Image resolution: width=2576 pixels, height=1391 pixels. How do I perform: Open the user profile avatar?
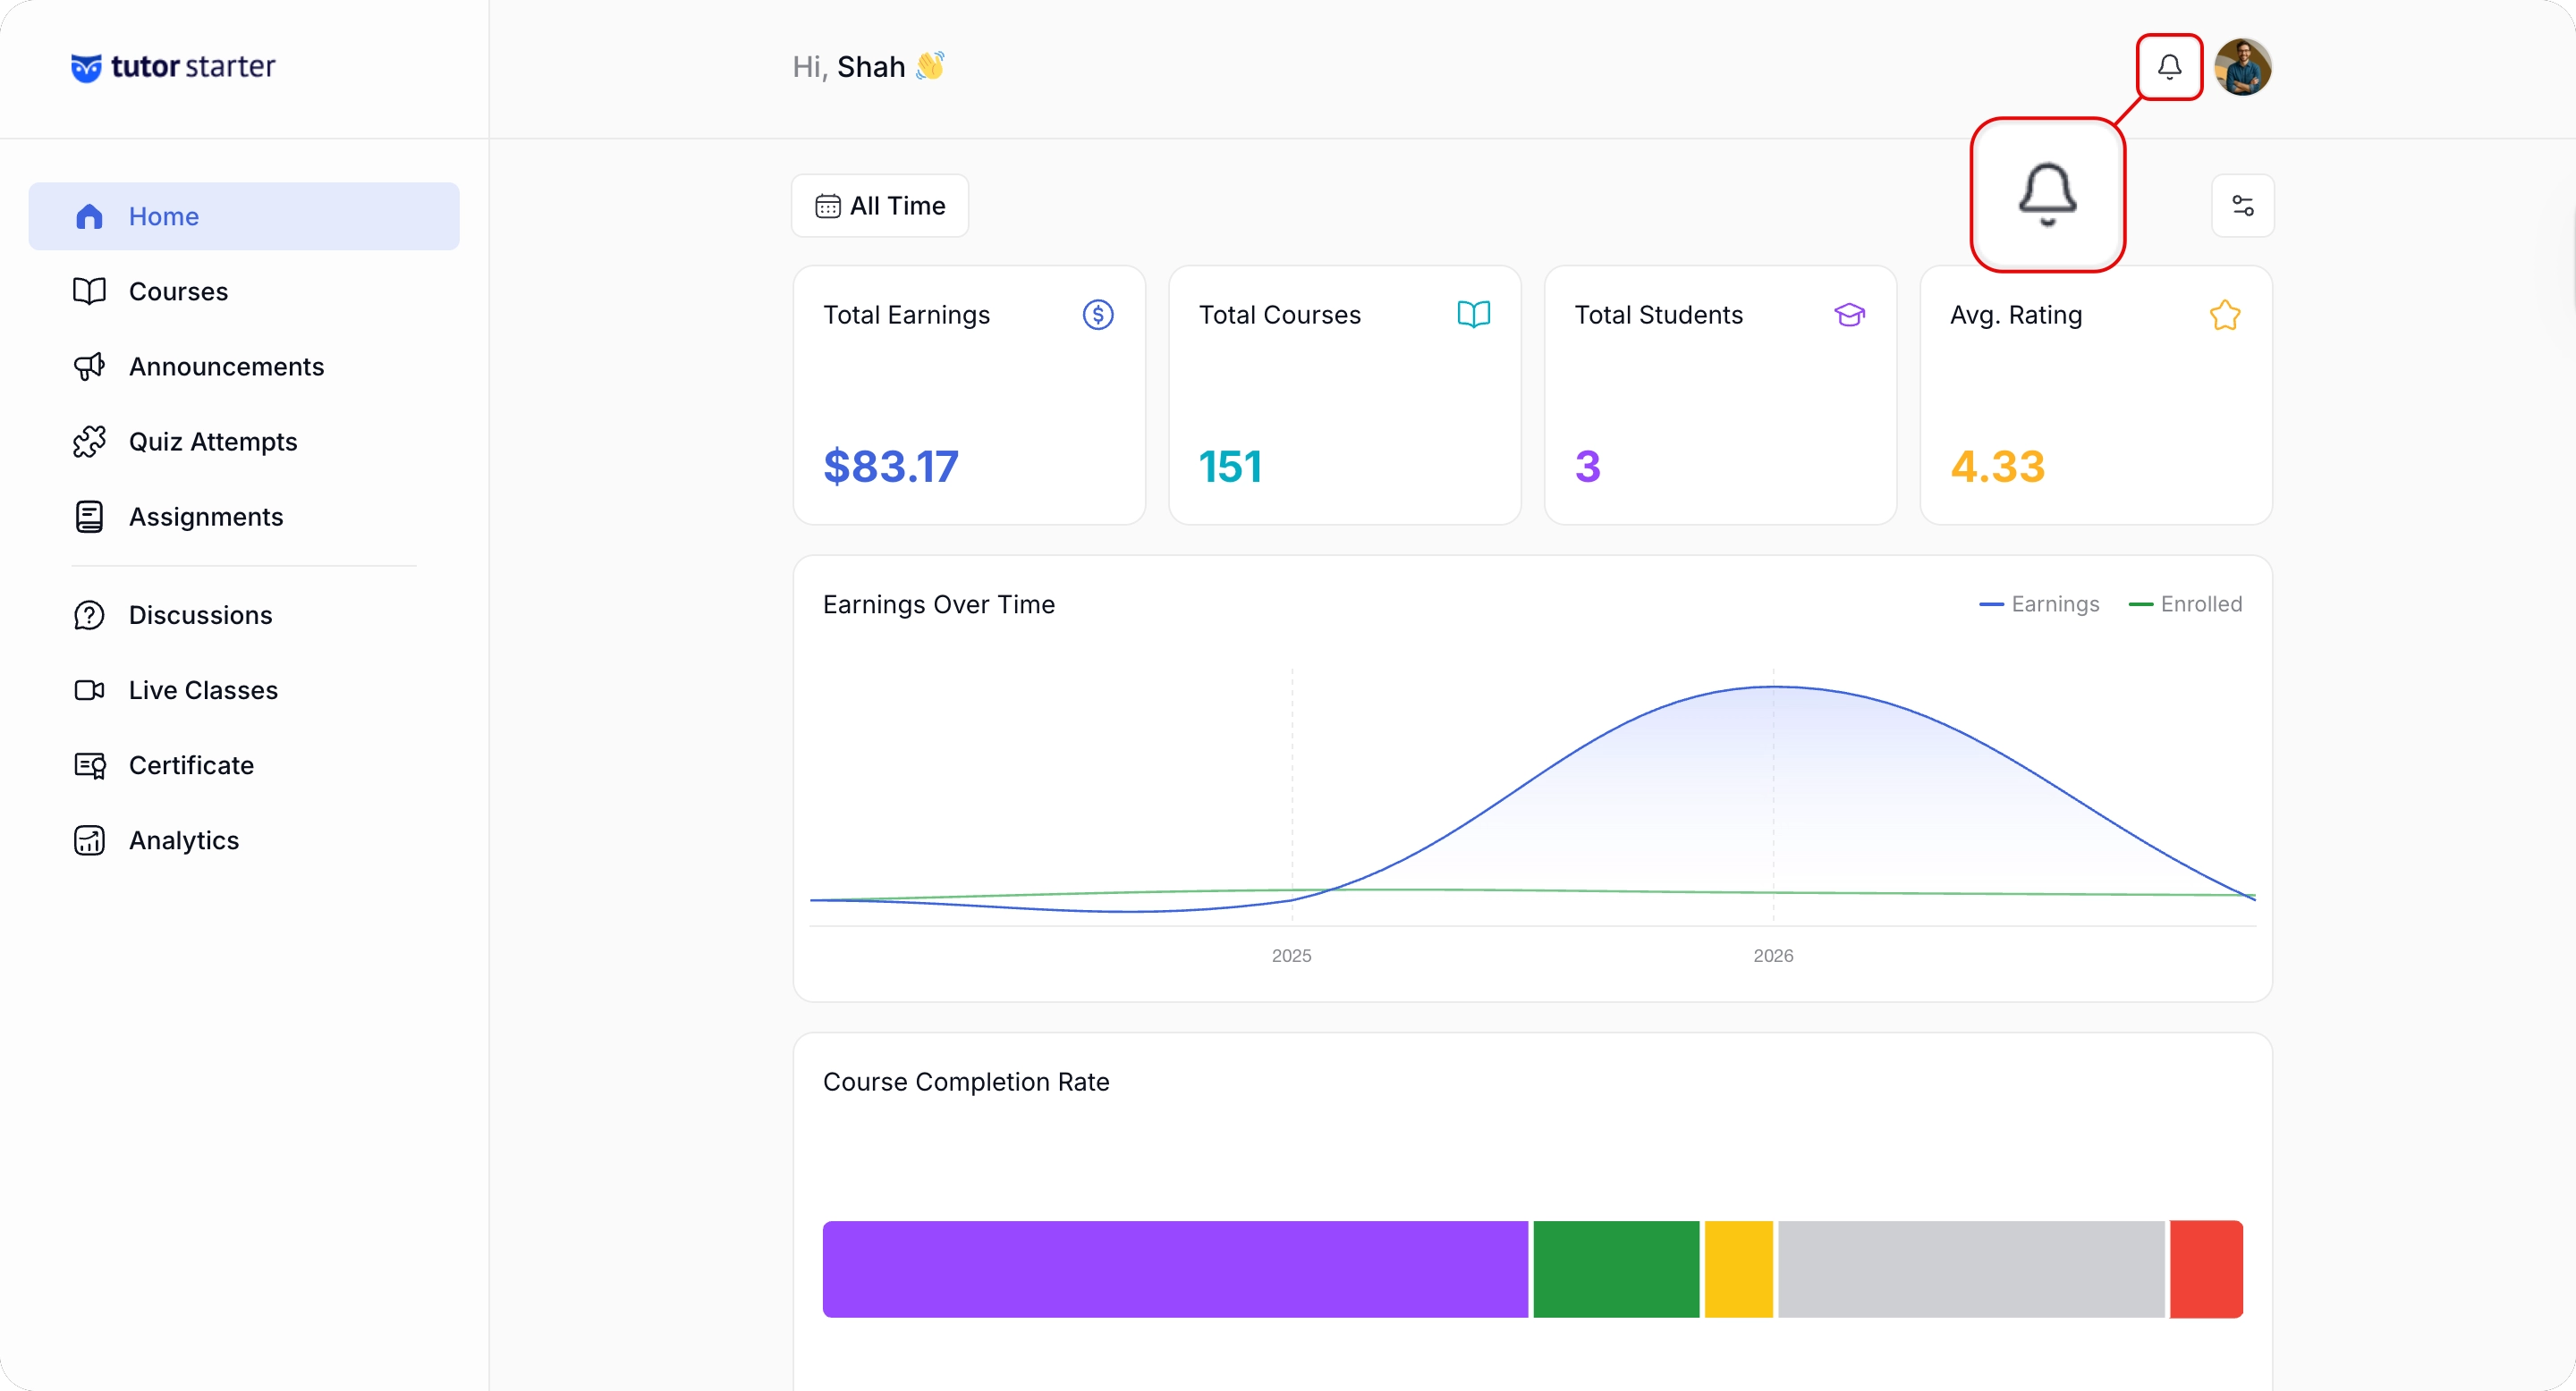tap(2243, 67)
